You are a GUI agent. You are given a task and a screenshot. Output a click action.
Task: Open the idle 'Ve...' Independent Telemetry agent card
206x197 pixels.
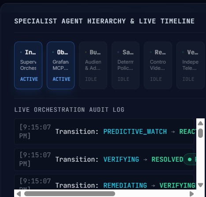point(191,65)
